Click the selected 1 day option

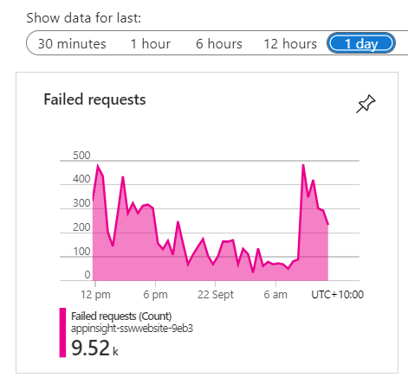pos(361,43)
